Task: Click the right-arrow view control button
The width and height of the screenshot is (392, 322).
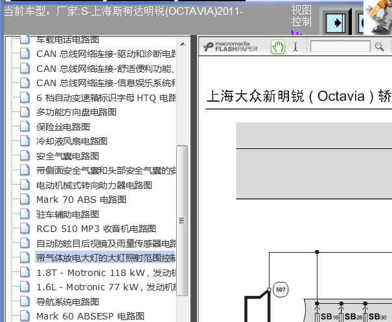Action: (x=336, y=23)
